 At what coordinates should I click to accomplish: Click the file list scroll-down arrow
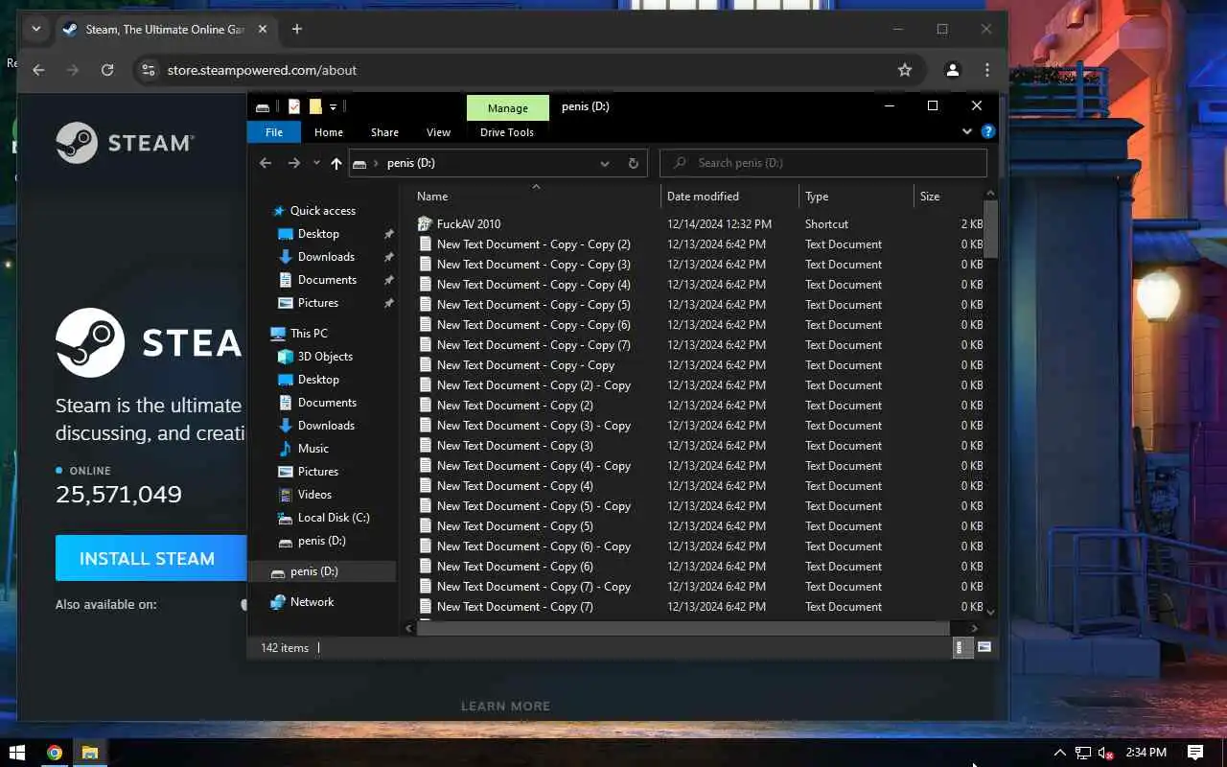(990, 612)
